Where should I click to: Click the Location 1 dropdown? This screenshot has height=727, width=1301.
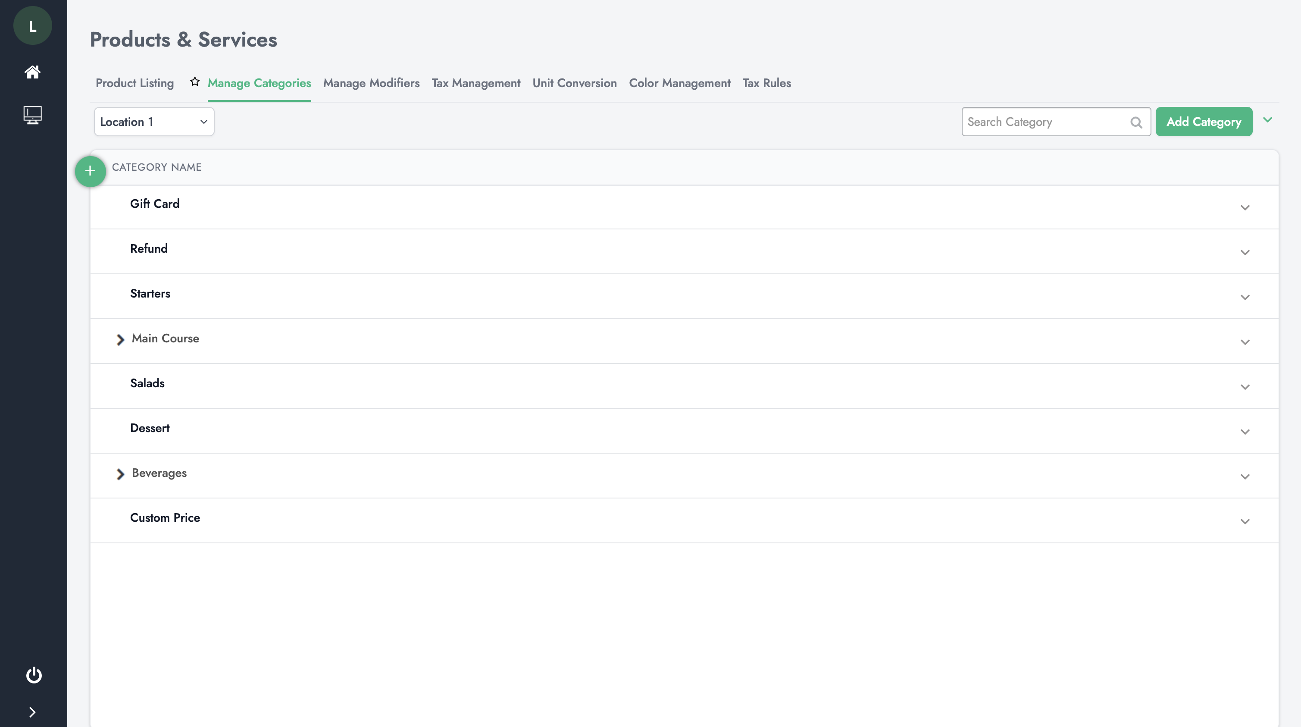click(154, 122)
